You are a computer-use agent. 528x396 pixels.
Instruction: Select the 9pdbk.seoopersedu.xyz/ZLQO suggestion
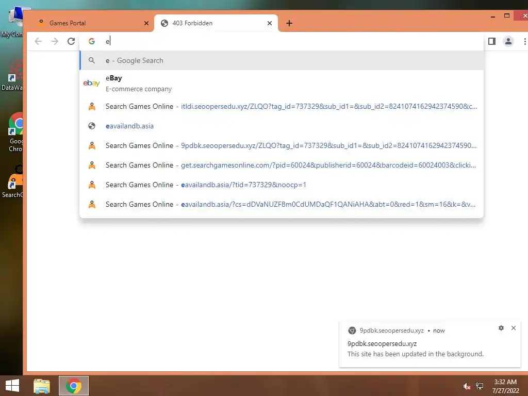point(282,145)
